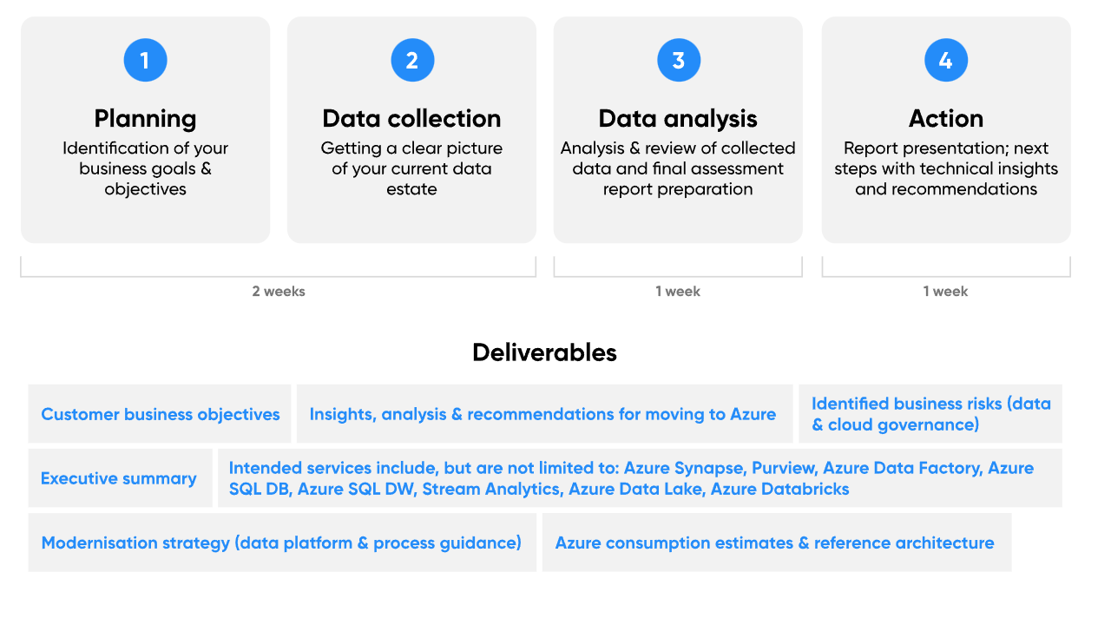
Task: Select the blue number 4 circle icon
Action: [946, 60]
